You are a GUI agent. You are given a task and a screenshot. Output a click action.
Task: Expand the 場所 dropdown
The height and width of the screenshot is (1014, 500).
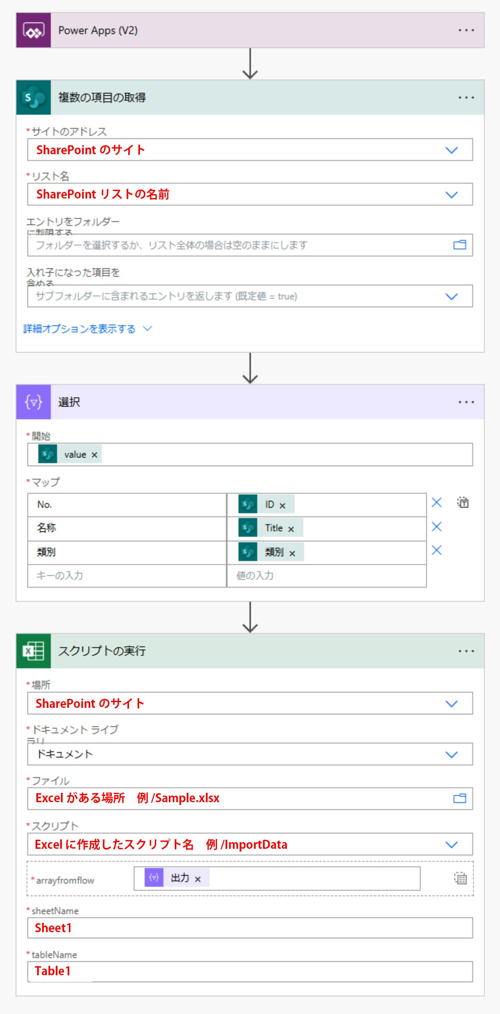[x=451, y=704]
